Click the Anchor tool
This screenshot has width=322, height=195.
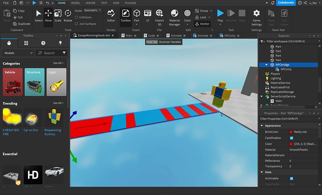coord(202,24)
